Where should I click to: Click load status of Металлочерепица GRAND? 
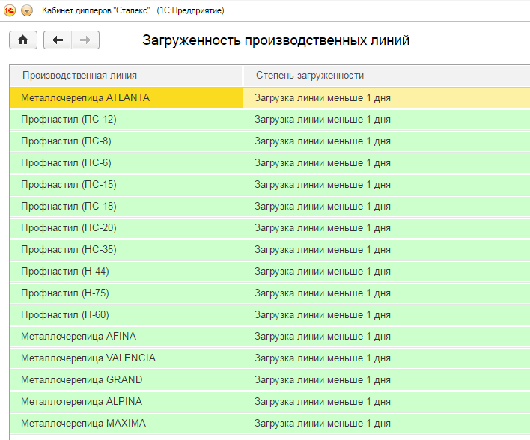tap(323, 380)
